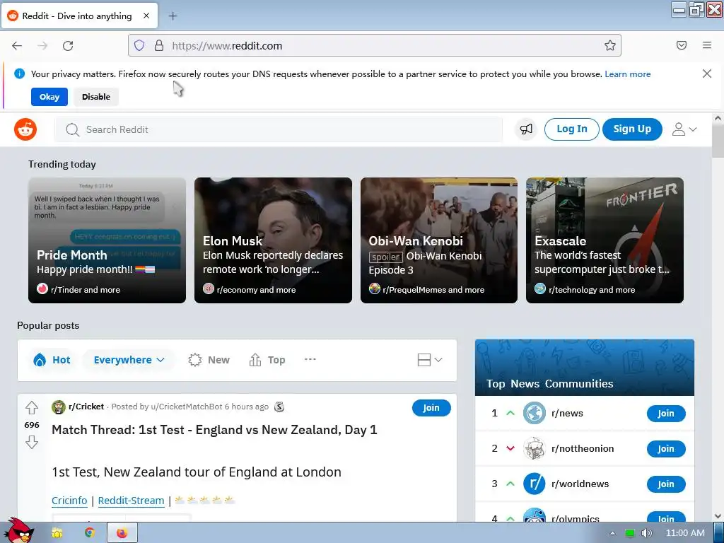The height and width of the screenshot is (543, 724).
Task: Upvote the Cricket match thread post
Action: pyautogui.click(x=31, y=408)
